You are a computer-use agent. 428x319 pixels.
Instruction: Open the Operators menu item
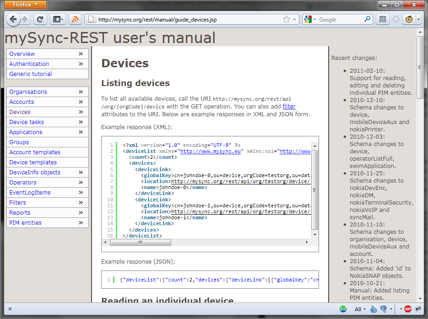coord(48,183)
